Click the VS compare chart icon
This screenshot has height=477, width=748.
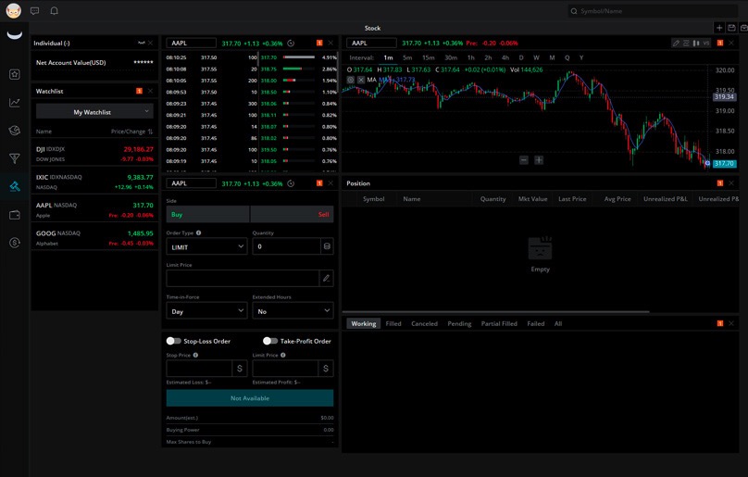pos(706,43)
